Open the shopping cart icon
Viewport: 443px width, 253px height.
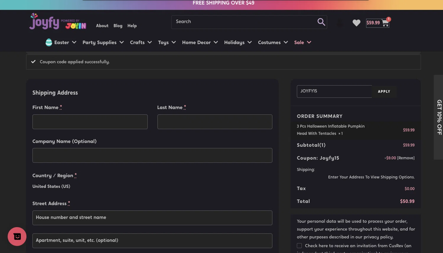[x=385, y=23]
